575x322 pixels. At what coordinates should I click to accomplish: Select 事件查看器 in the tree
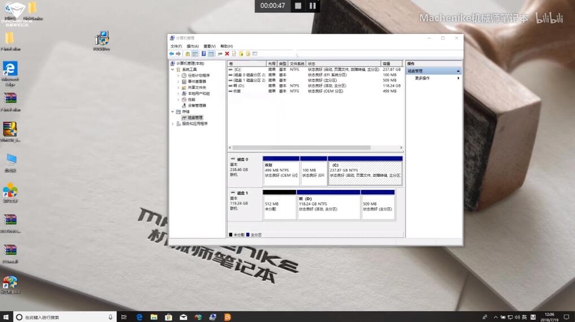coord(197,81)
